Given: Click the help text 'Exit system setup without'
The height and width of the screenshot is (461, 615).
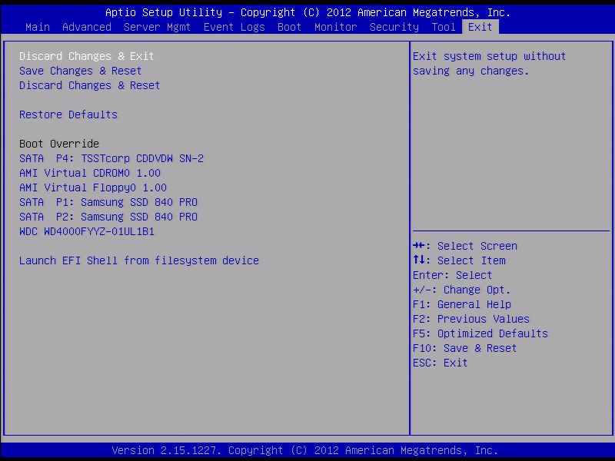Looking at the screenshot, I should coord(489,56).
